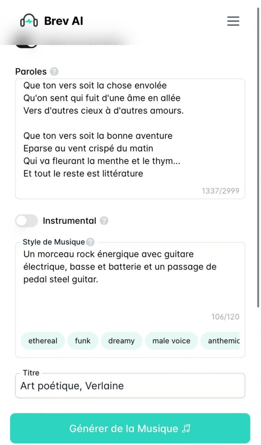Click the Brev AI brand name link
Screen dimensions: 261x445
point(64,21)
